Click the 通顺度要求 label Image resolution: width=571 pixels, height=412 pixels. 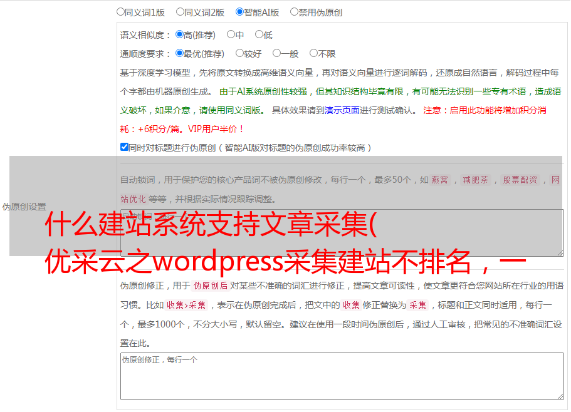[145, 54]
